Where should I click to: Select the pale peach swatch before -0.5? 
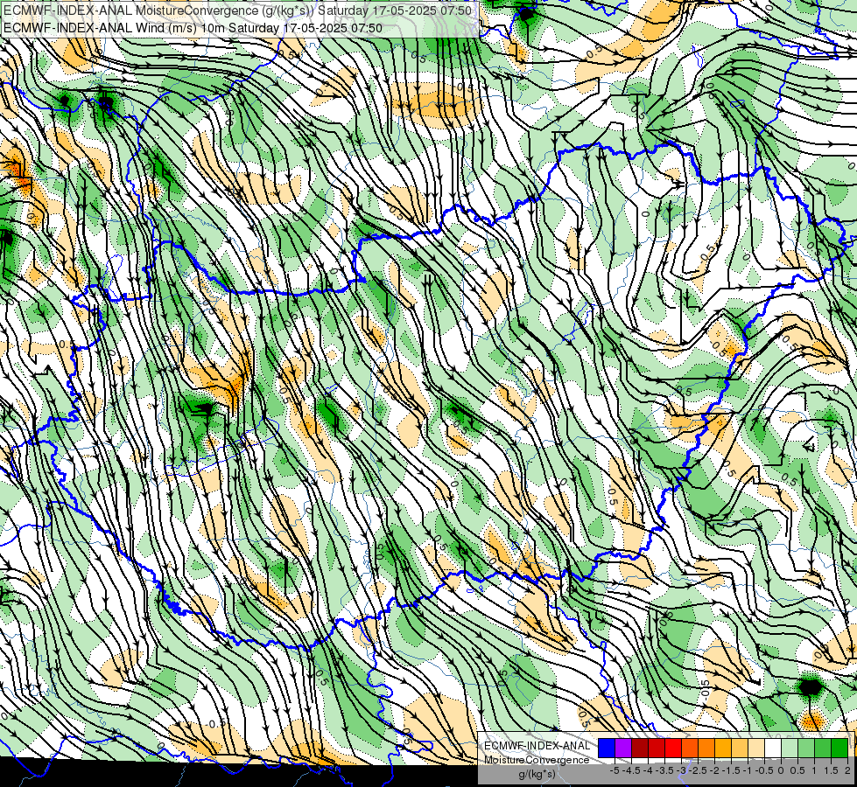756,748
